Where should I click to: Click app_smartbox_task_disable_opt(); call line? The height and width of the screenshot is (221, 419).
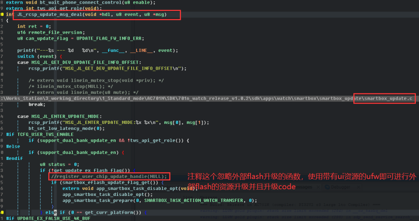107,195
